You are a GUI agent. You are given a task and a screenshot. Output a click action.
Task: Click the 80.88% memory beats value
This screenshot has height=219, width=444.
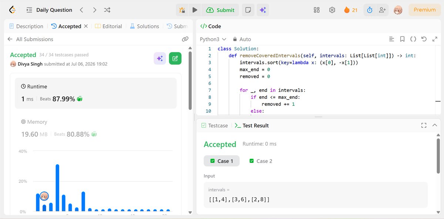click(78, 134)
